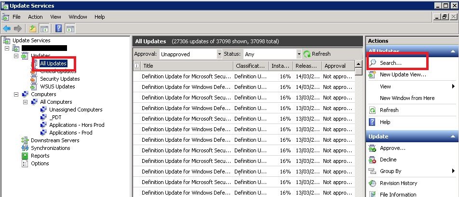Click the Revision History action
Viewport: 459px width, 197px height.
coord(398,183)
